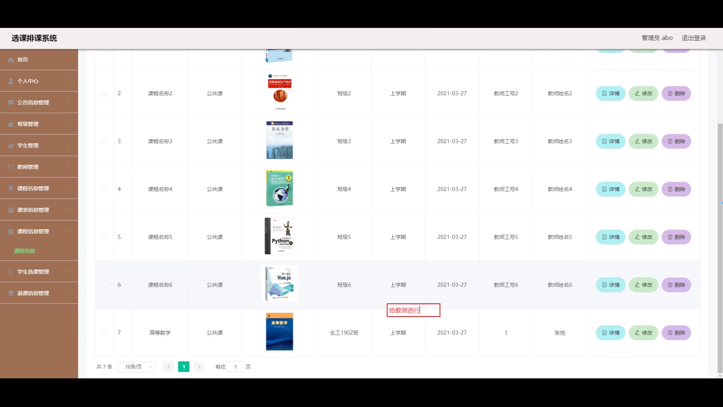723x407 pixels.
Task: Click the bar chart icon for 学生管理
Action: coord(11,145)
